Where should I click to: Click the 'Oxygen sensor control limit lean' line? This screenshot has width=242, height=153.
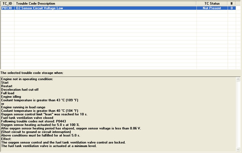tap(44, 114)
